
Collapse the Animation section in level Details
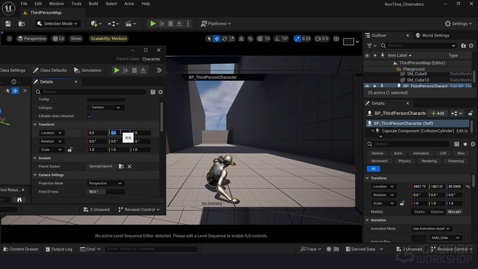[368, 220]
